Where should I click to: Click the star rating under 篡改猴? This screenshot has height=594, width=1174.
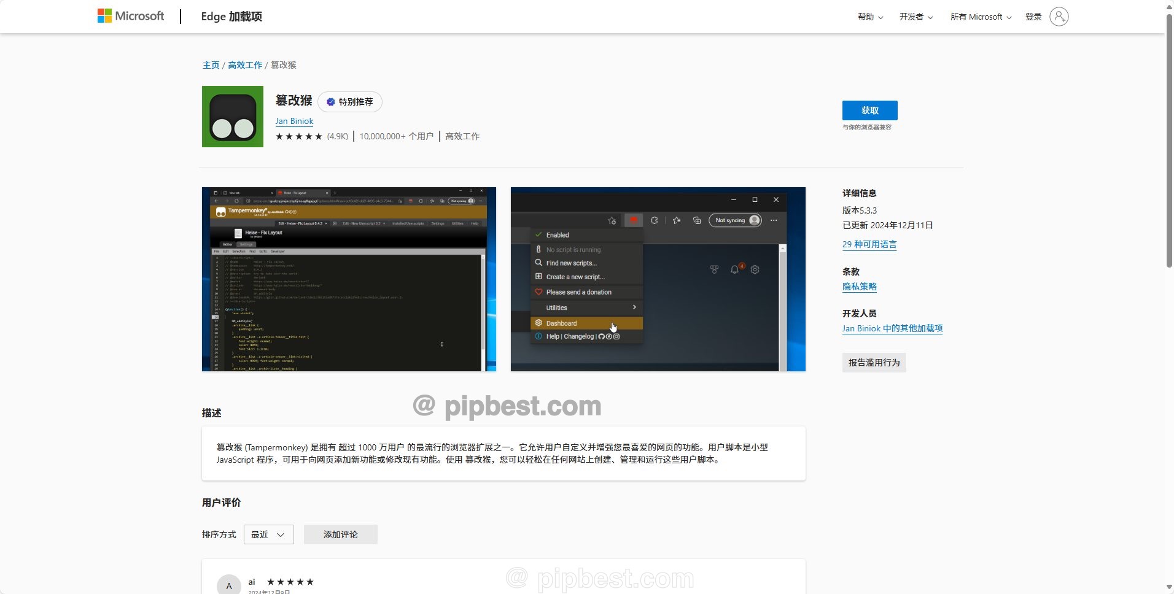[x=299, y=136]
